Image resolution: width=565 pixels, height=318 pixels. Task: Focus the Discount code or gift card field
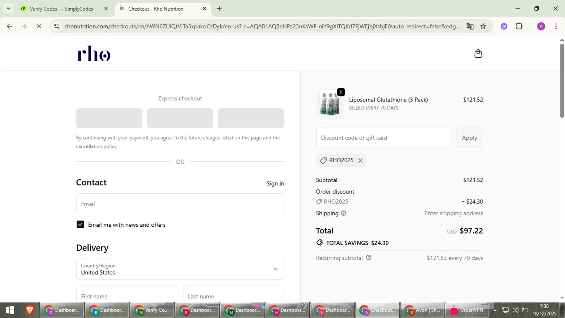pos(383,138)
